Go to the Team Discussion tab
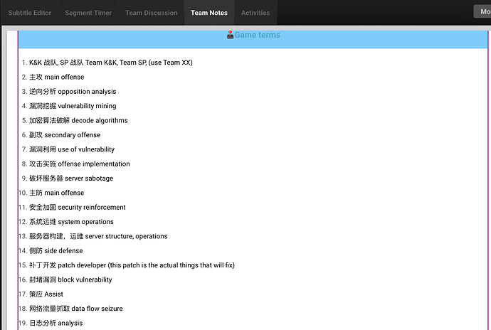The image size is (491, 330). click(x=151, y=13)
